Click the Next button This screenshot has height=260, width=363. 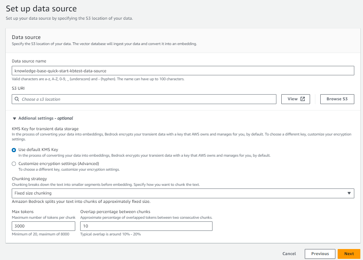click(x=349, y=254)
